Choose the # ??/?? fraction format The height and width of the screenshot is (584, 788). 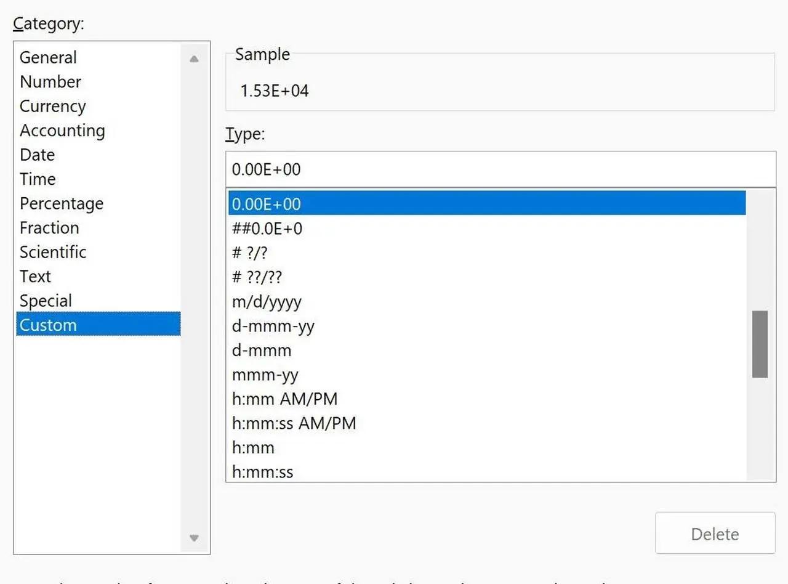(x=487, y=277)
